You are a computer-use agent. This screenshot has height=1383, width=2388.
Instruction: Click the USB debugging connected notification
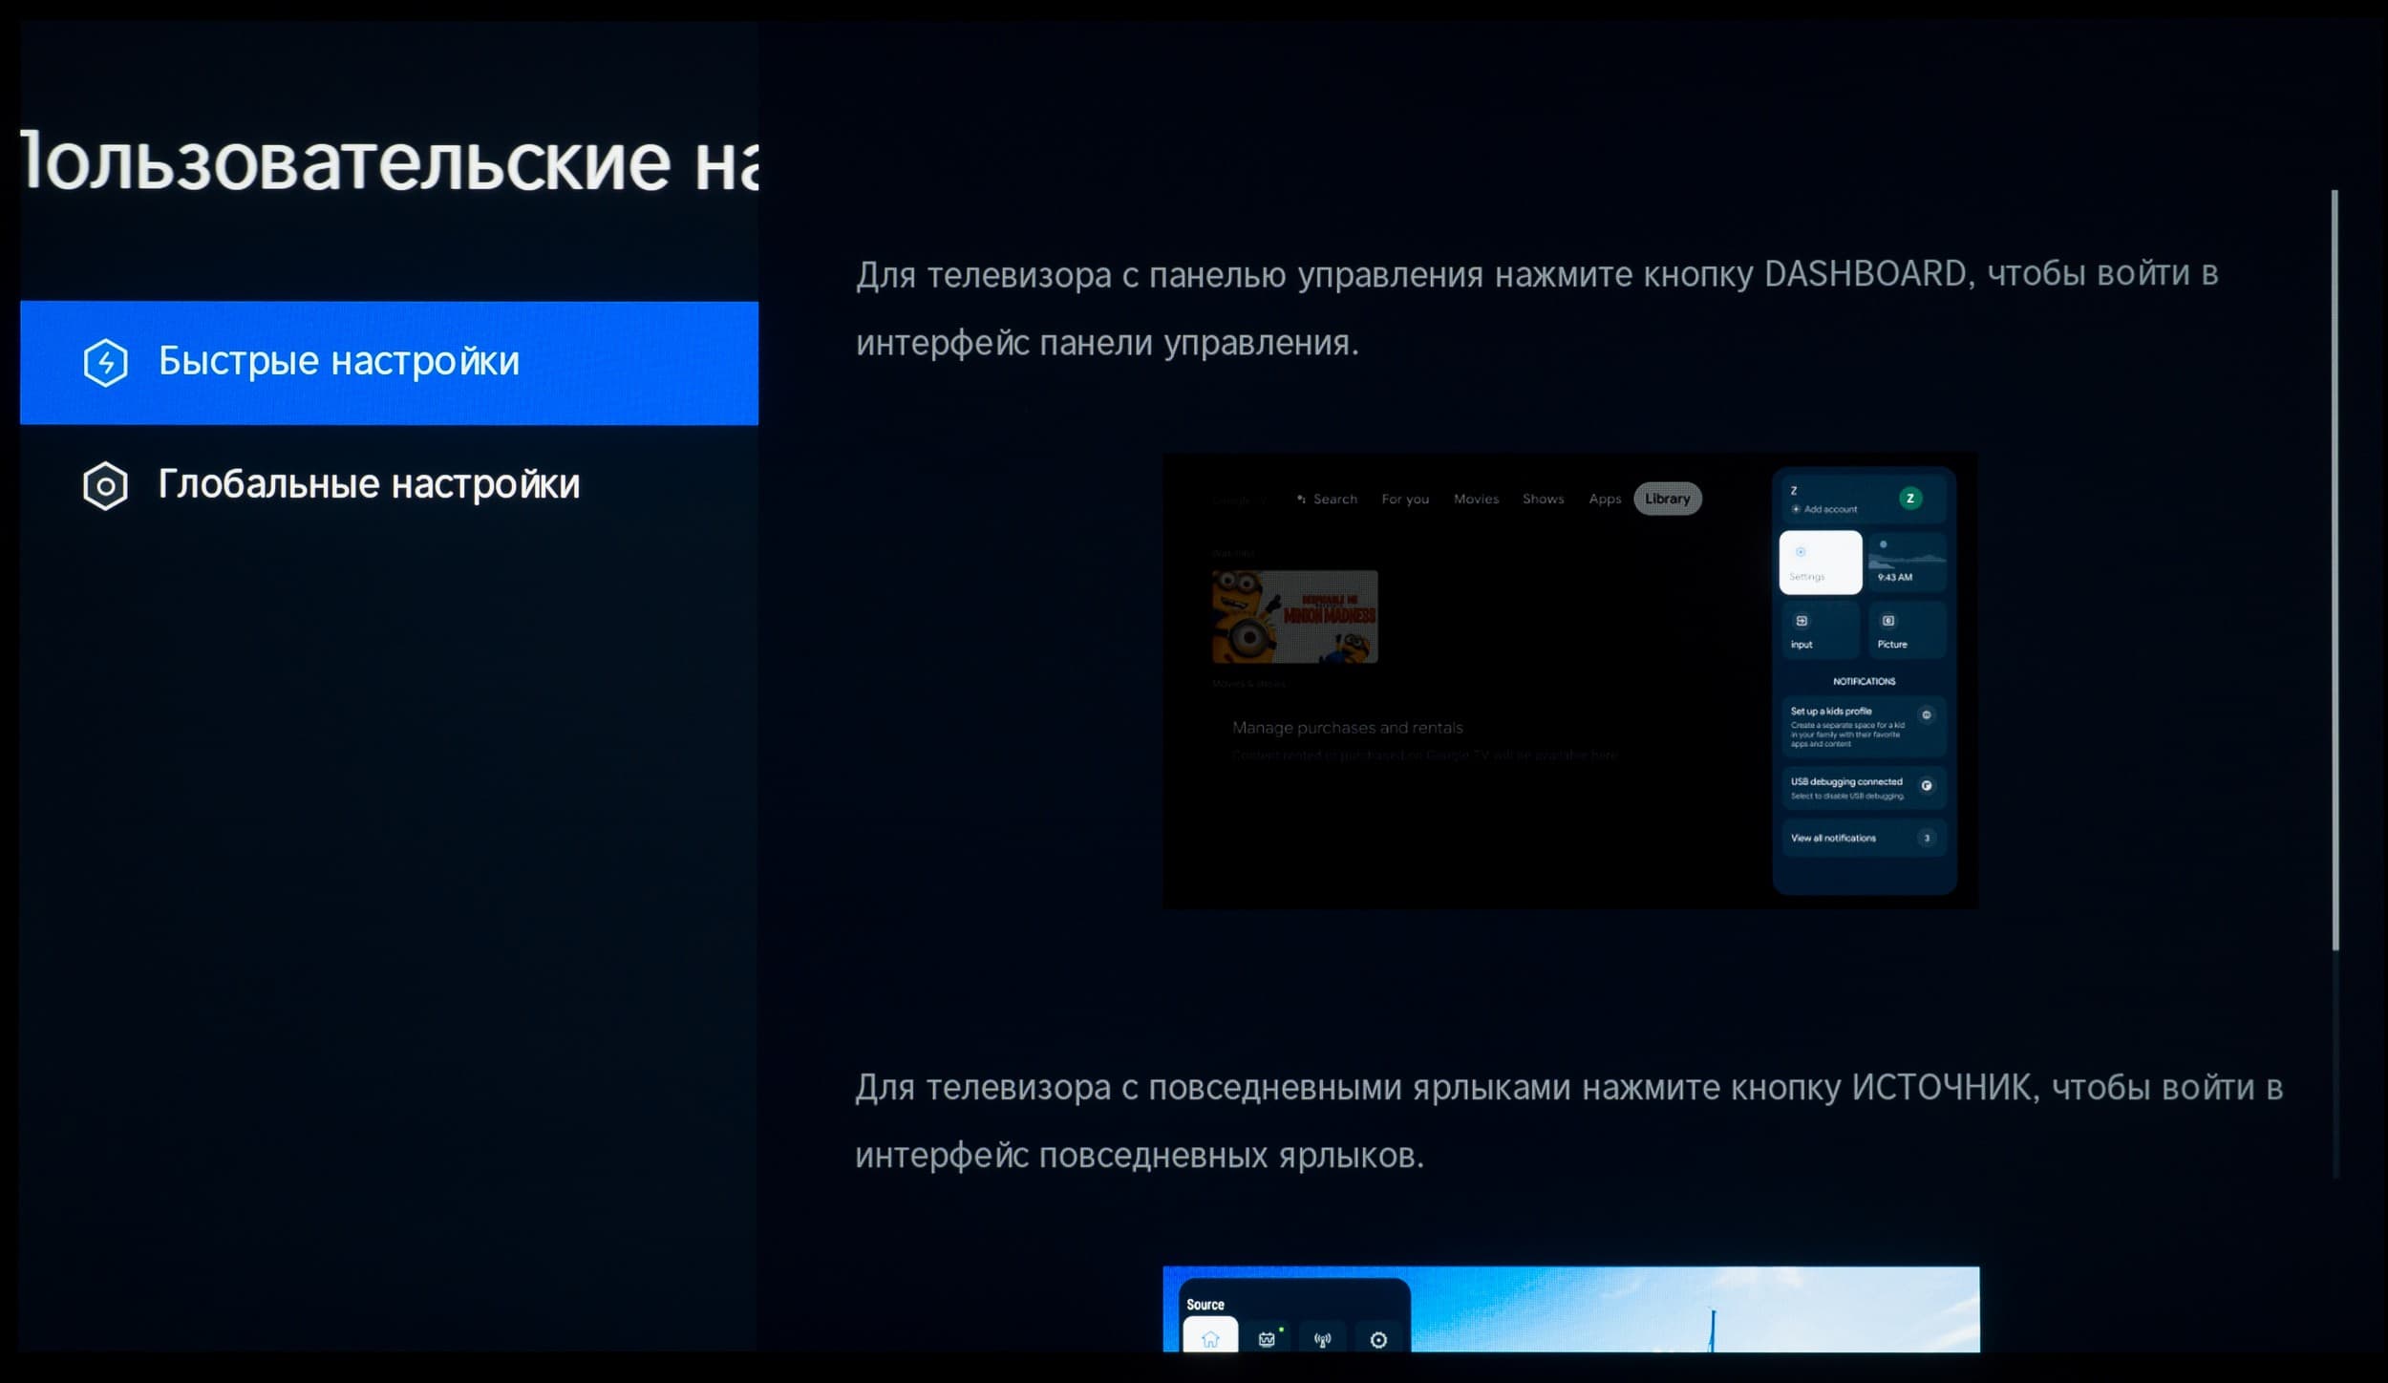(1863, 787)
